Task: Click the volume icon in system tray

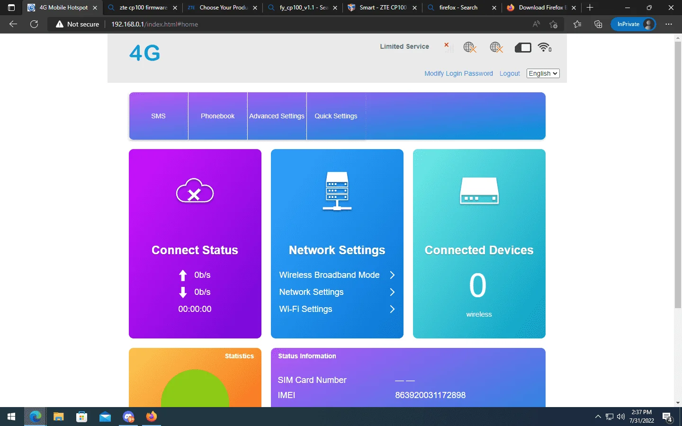Action: tap(621, 417)
